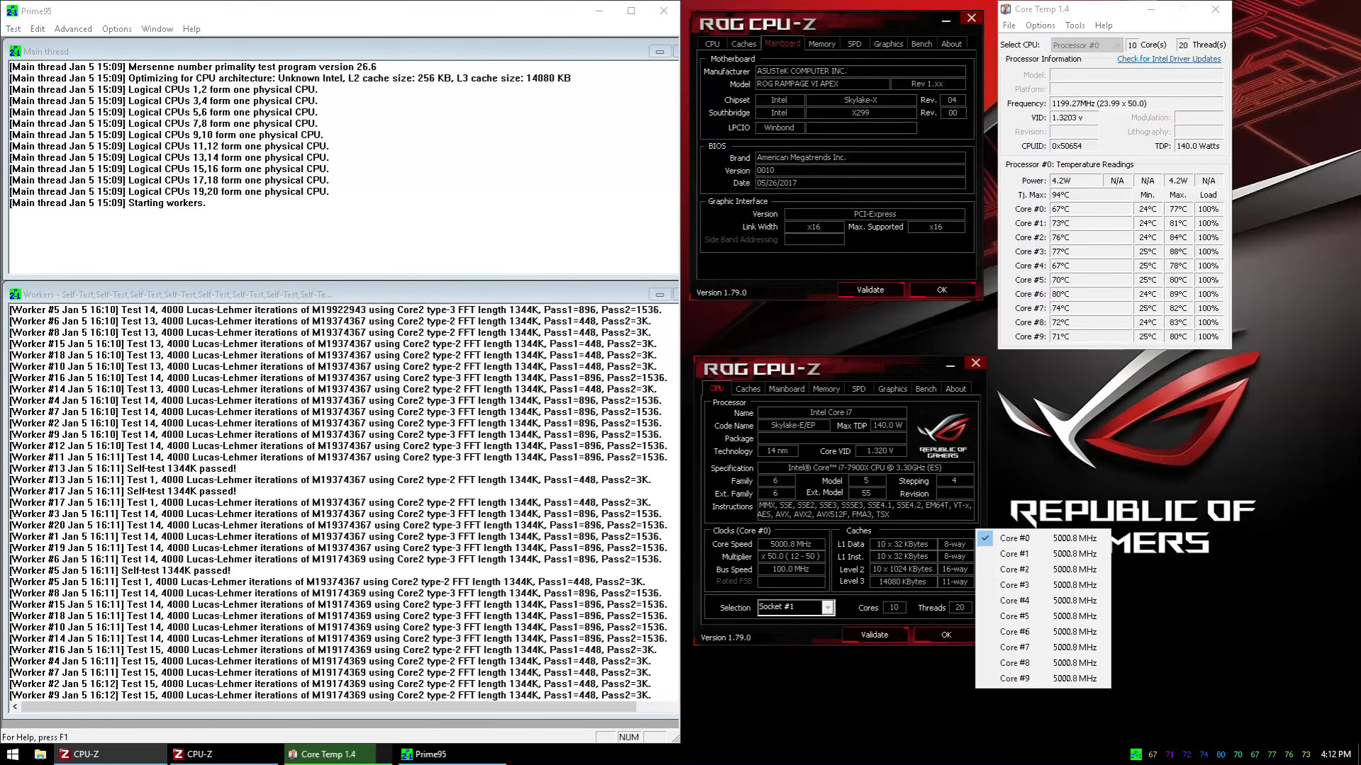Switch to Bench tab in upper CPU-Z
This screenshot has height=765, width=1361.
tap(921, 44)
